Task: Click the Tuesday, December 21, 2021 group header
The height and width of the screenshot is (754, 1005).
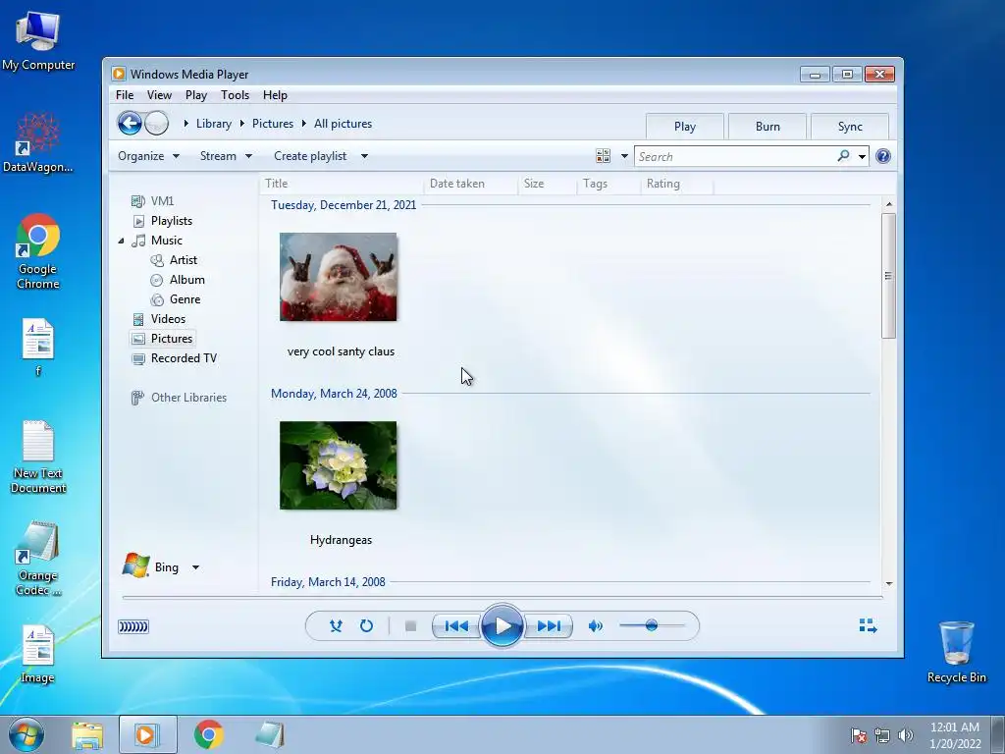Action: click(344, 204)
